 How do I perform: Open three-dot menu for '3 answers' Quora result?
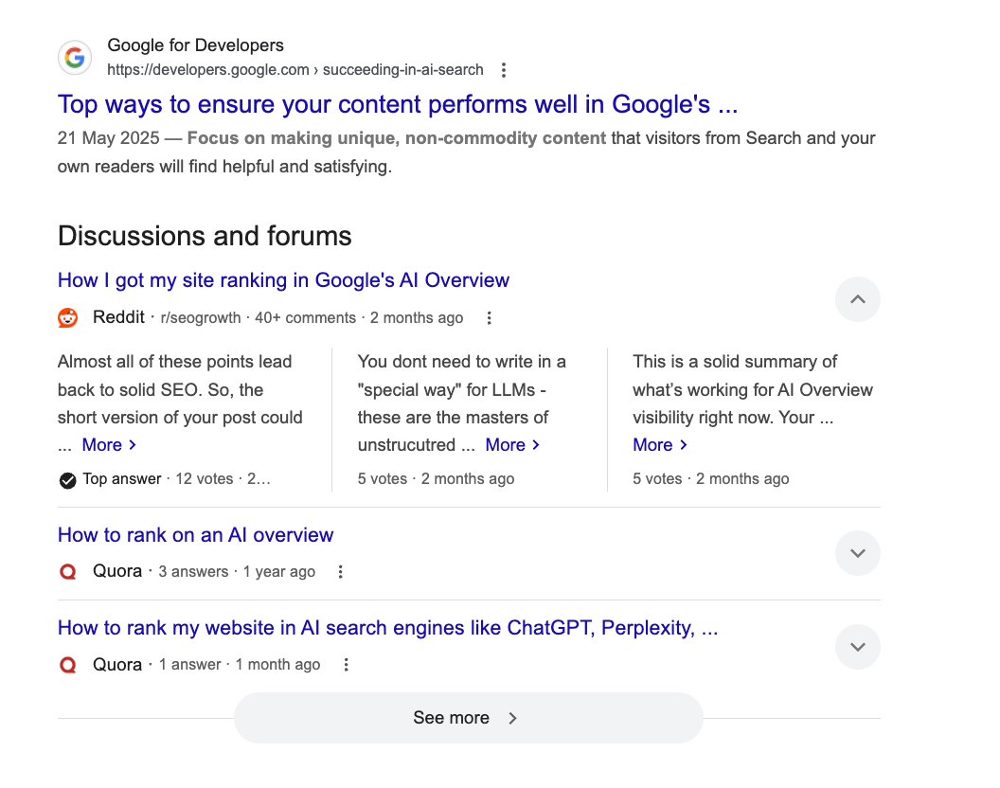point(341,572)
